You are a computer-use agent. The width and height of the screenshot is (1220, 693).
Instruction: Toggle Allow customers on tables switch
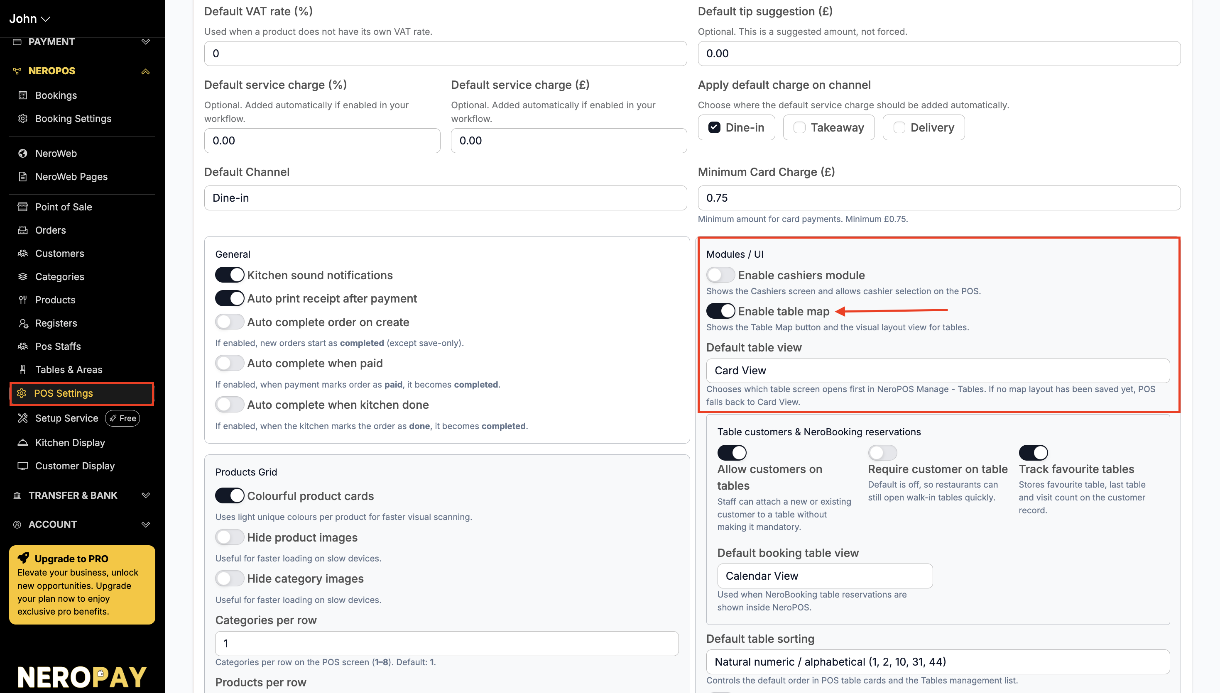[x=732, y=453]
